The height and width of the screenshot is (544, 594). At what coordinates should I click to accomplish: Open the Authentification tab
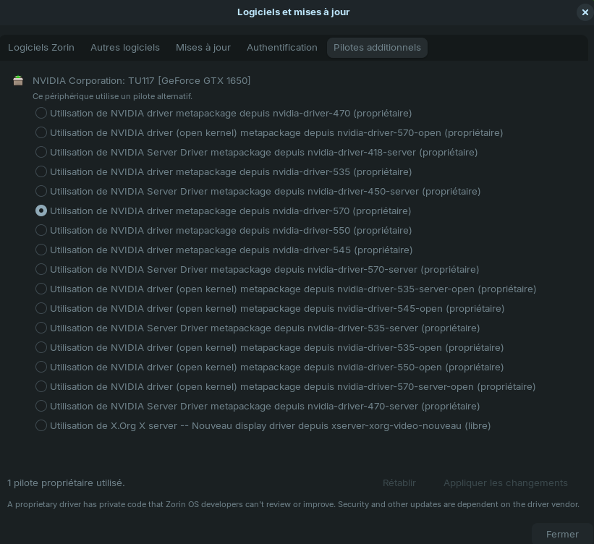[282, 48]
